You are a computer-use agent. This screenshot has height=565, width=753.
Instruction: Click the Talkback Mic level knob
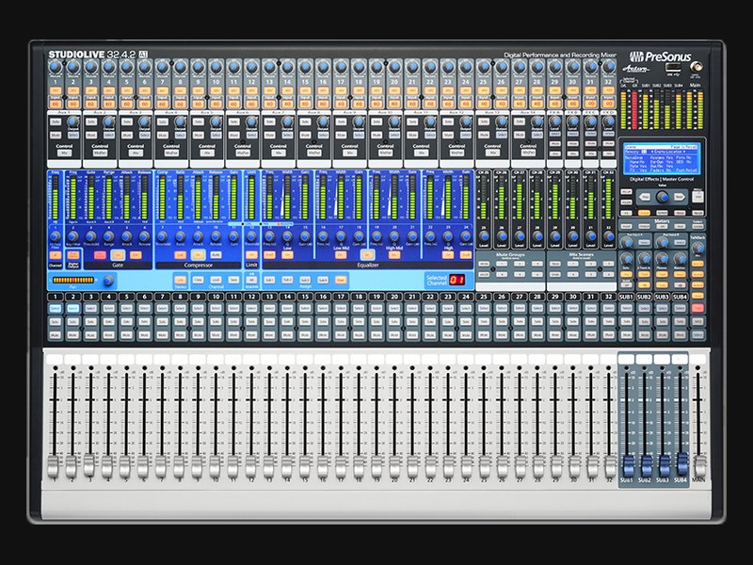[x=698, y=248]
